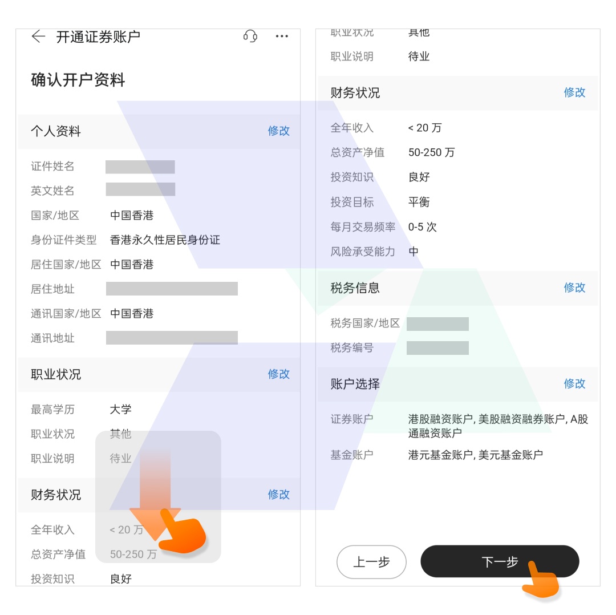Edit left screen 财务状况 via 修改
The width and height of the screenshot is (616, 615).
click(278, 495)
